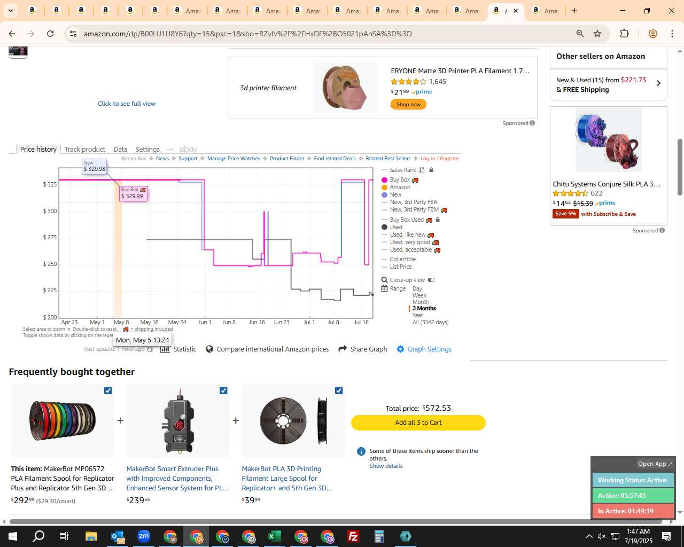Click the Keepa Statistic chart icon
The image size is (684, 547).
pos(165,349)
